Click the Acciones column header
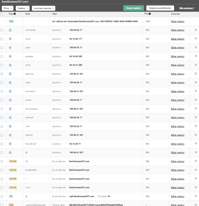Screen dimensions: 199x206 [x=175, y=14]
